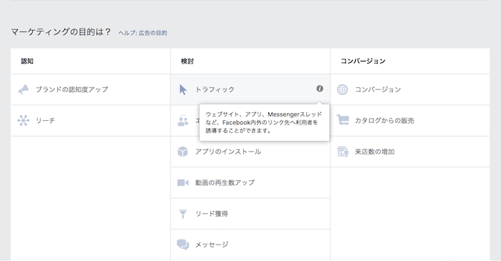Click the store icon for 来店数の増加
This screenshot has height=261, width=501.
(343, 152)
